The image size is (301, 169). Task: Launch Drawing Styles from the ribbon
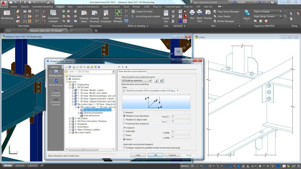(84, 16)
